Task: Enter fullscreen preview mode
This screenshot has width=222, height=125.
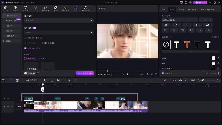Action: tap(156, 74)
